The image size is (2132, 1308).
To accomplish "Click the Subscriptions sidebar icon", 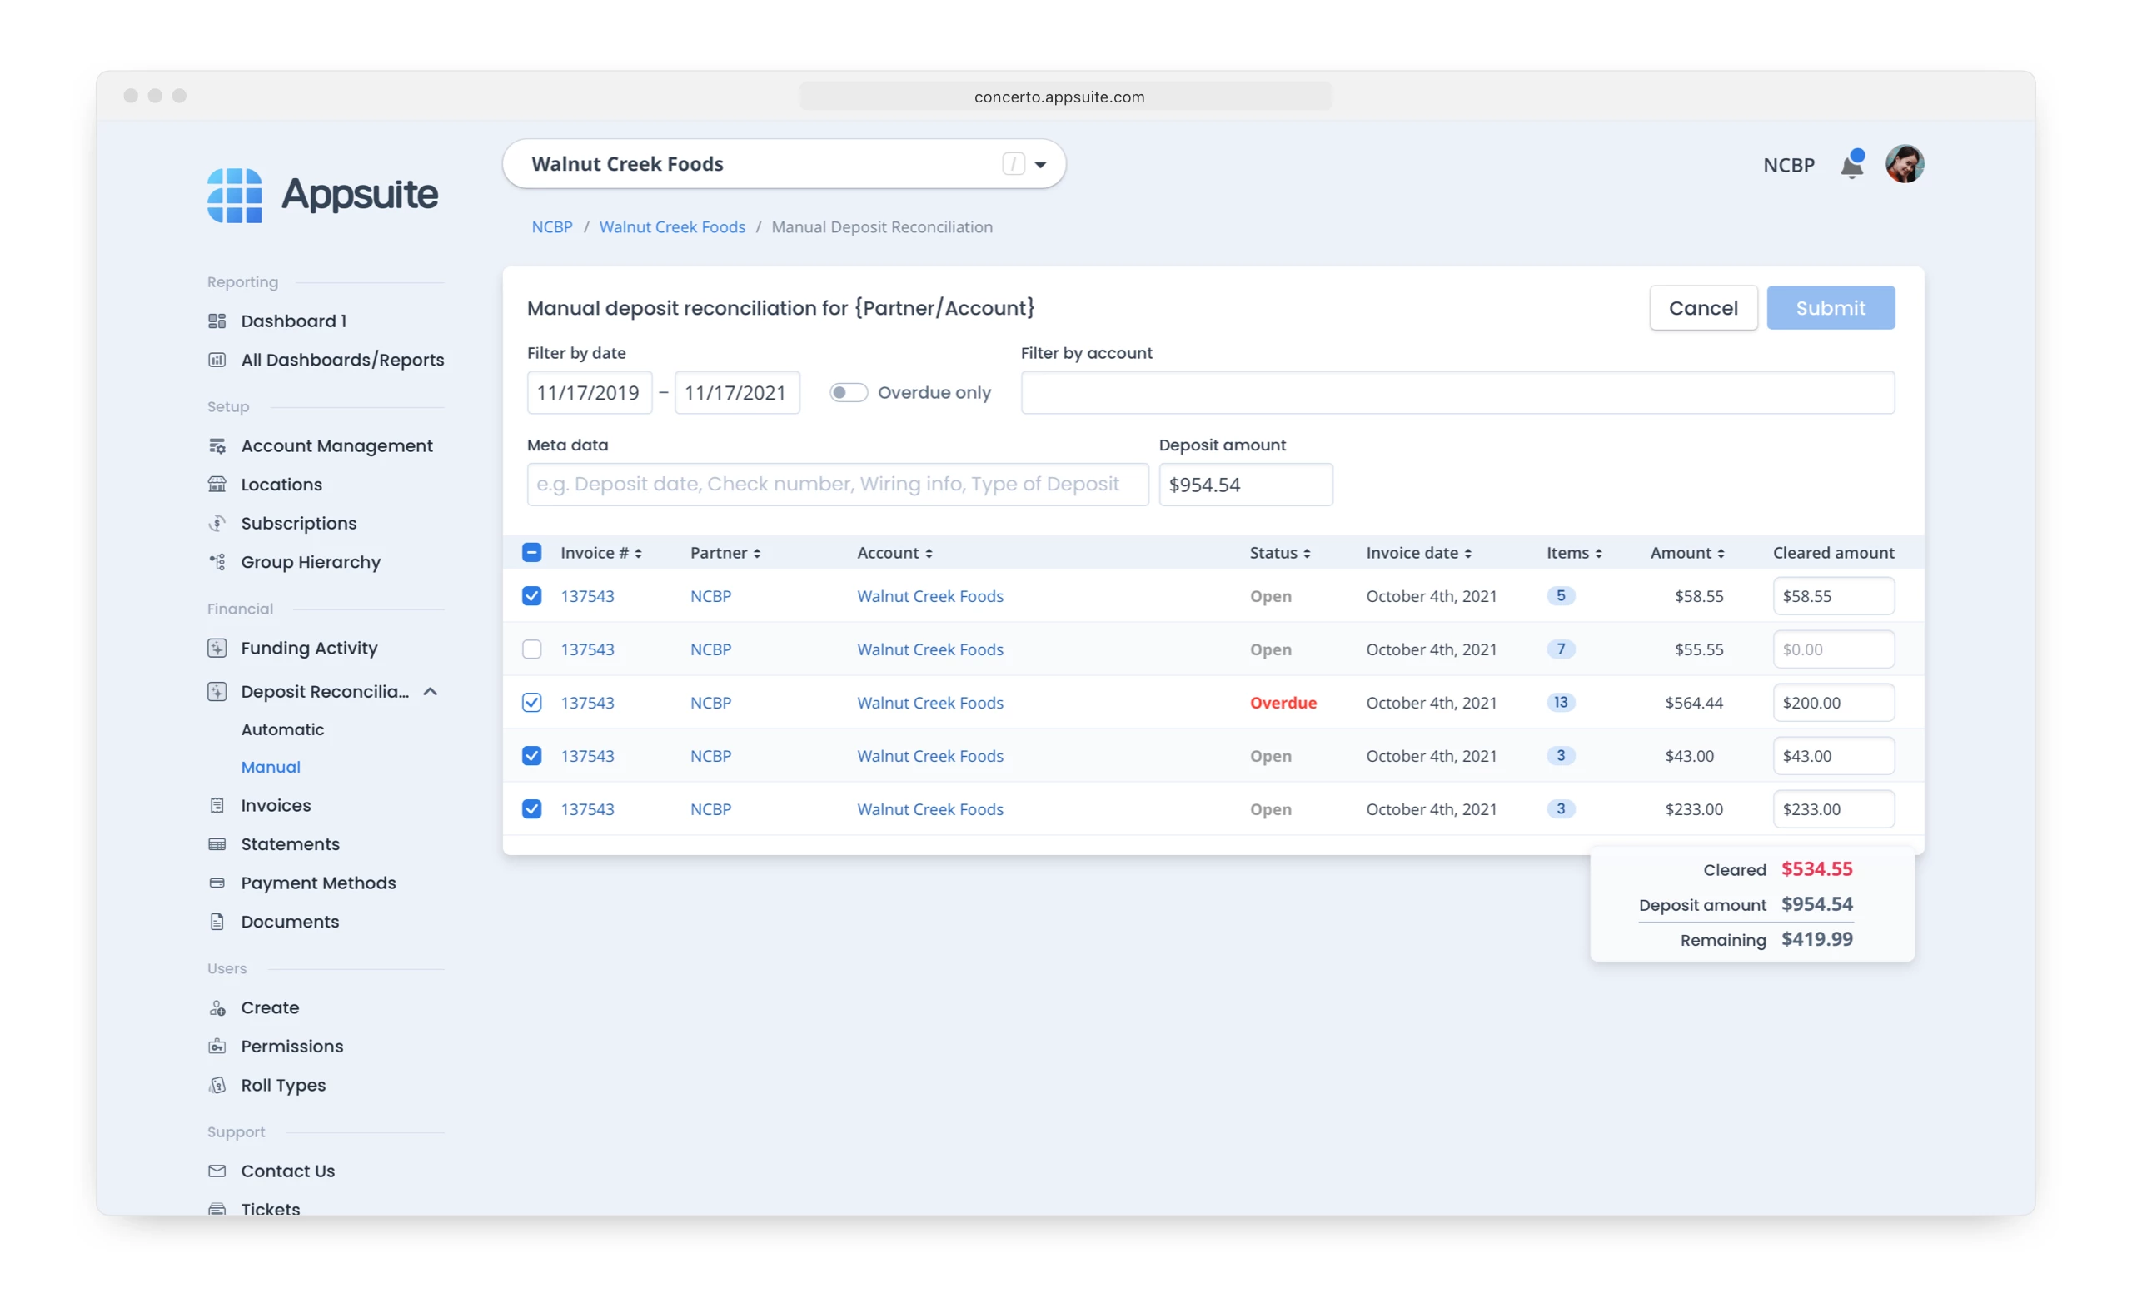I will [217, 524].
